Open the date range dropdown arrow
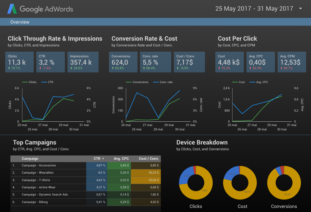 coord(300,8)
